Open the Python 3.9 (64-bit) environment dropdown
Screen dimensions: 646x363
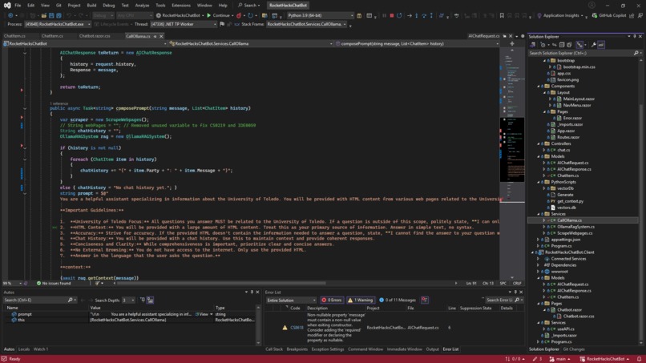(x=320, y=15)
